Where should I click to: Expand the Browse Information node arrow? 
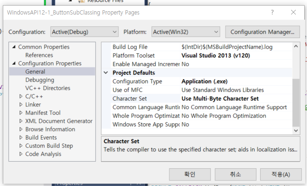(21, 129)
